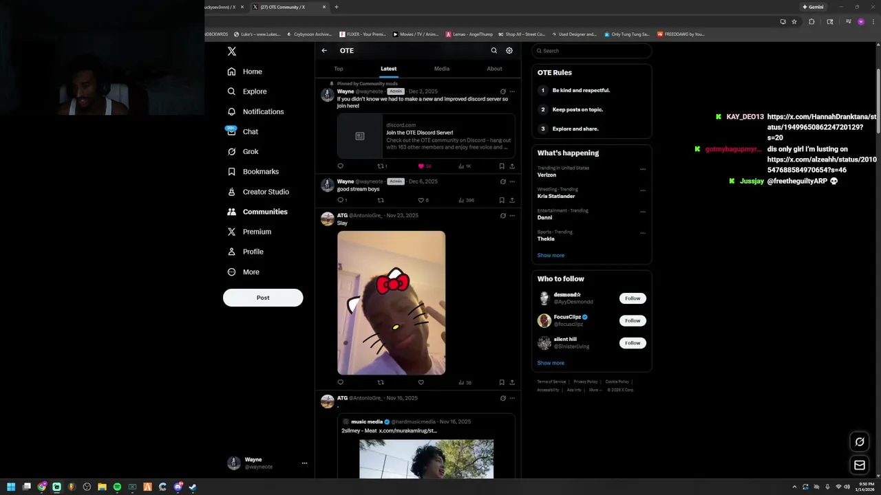The width and height of the screenshot is (881, 495).
Task: Open Communities in the sidebar
Action: coord(257,212)
